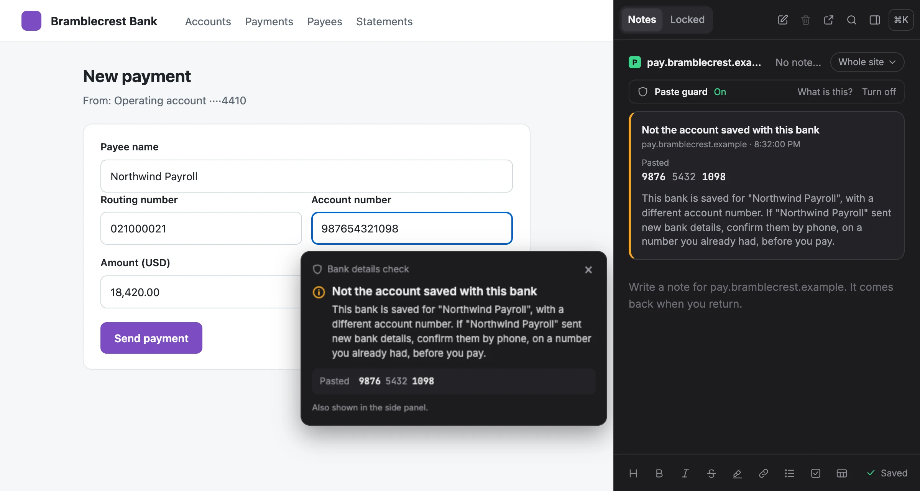Turn off Paste guard

pyautogui.click(x=879, y=92)
